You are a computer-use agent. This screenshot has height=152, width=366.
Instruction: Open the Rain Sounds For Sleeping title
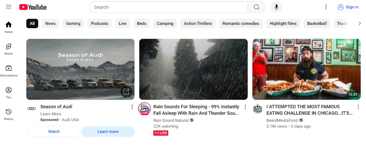tap(196, 110)
